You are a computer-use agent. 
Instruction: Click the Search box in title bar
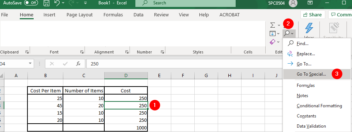[186, 3]
